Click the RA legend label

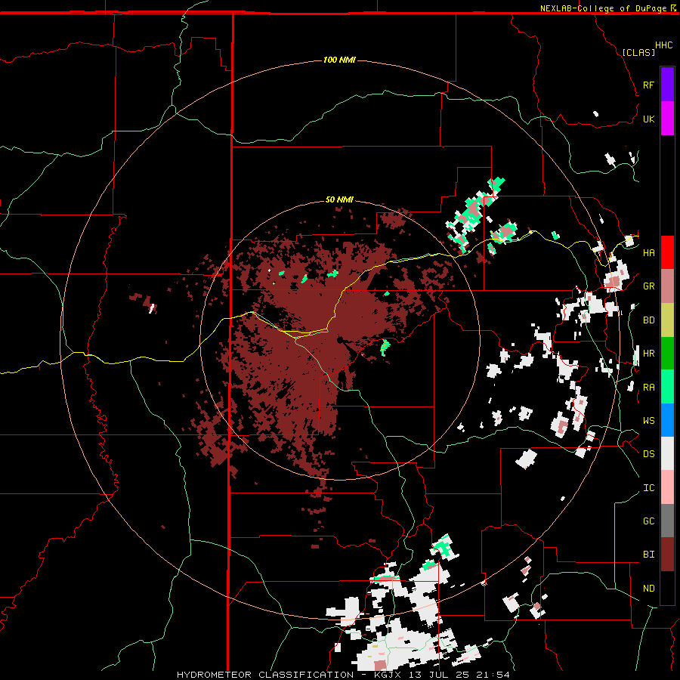click(648, 388)
